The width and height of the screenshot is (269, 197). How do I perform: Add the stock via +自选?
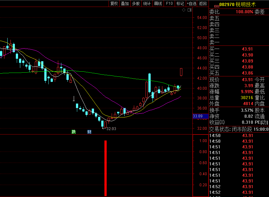pyautogui.click(x=191, y=3)
